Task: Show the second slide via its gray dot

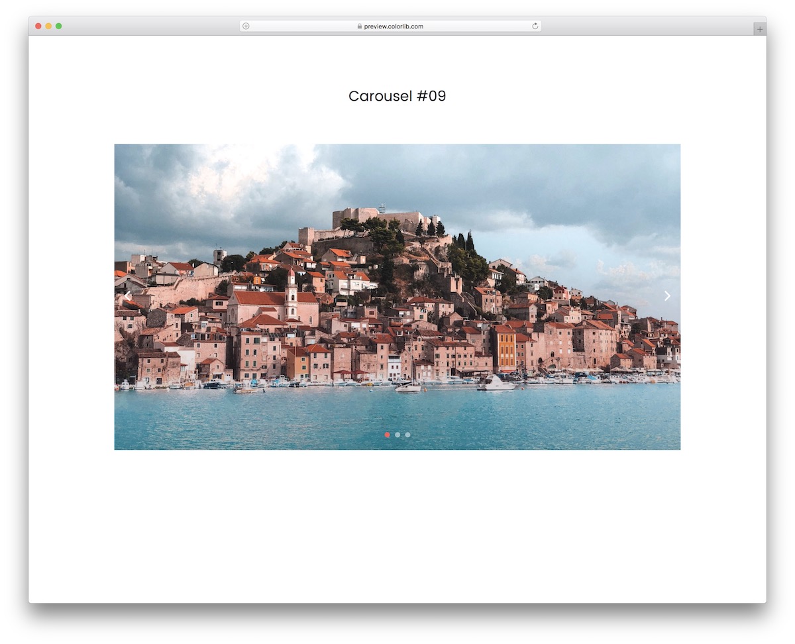Action: (x=397, y=435)
